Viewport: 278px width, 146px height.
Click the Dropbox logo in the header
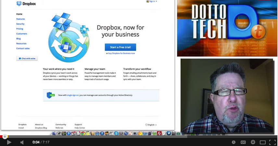(26, 4)
